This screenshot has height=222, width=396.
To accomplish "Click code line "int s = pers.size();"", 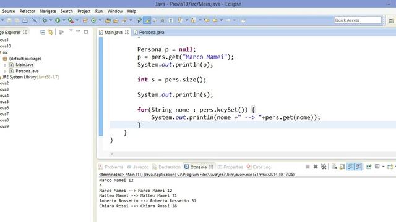I will click(172, 80).
